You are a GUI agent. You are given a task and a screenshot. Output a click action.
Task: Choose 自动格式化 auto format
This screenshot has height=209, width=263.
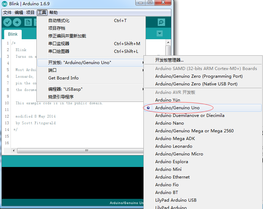coord(91,21)
